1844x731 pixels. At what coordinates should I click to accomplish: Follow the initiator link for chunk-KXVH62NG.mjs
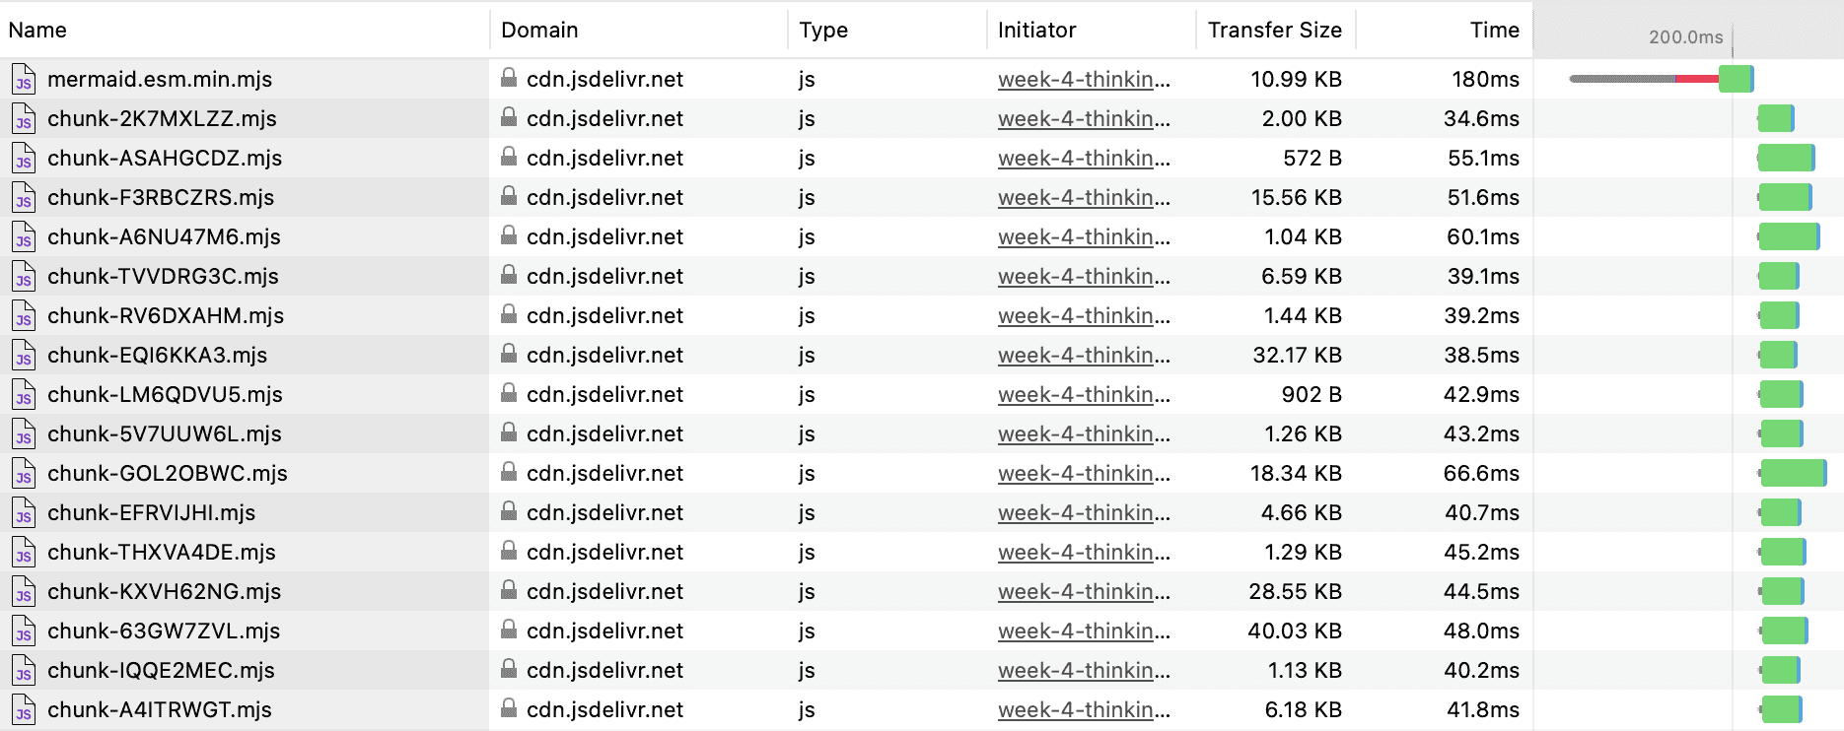click(1084, 592)
